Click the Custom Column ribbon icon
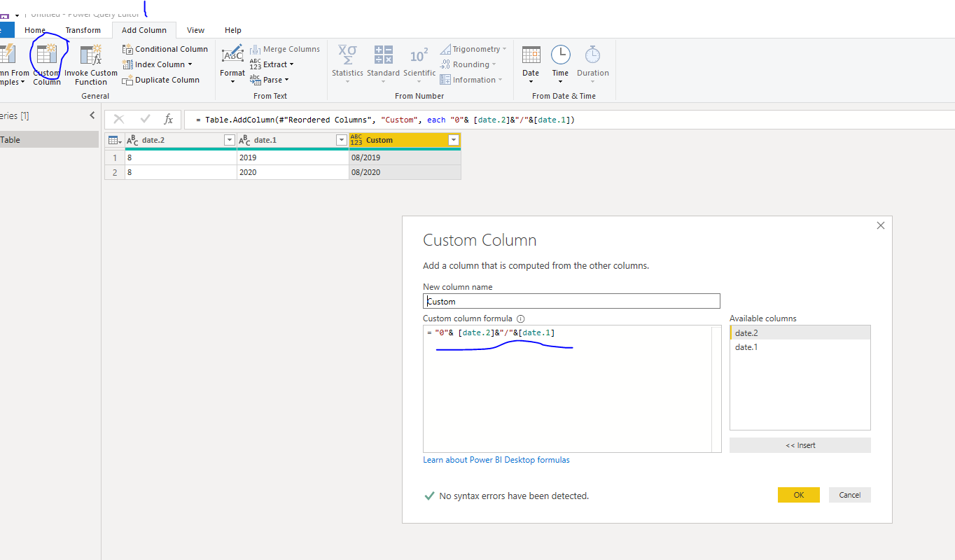The height and width of the screenshot is (560, 955). coord(47,55)
